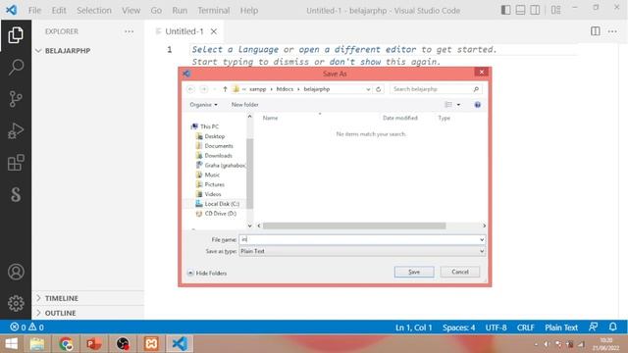This screenshot has width=628, height=353.
Task: Go back in Save As dialog
Action: (x=190, y=89)
